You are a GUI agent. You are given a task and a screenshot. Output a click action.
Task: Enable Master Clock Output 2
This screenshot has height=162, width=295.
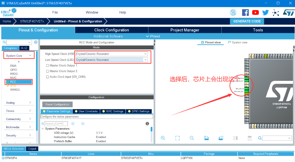click(x=48, y=71)
